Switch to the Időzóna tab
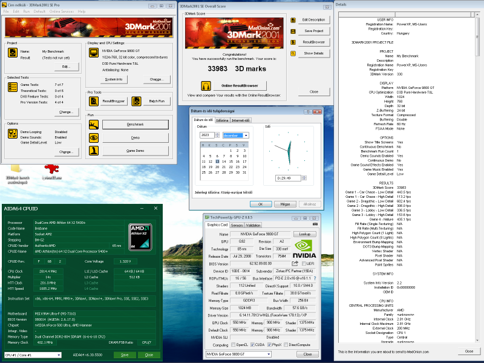Viewport: 484px width, 363px height. coord(222,120)
